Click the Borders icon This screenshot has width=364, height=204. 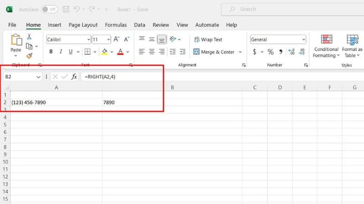click(x=87, y=52)
